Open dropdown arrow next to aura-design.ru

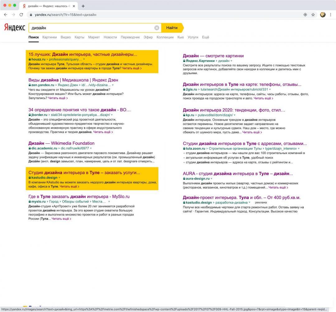[212, 179]
